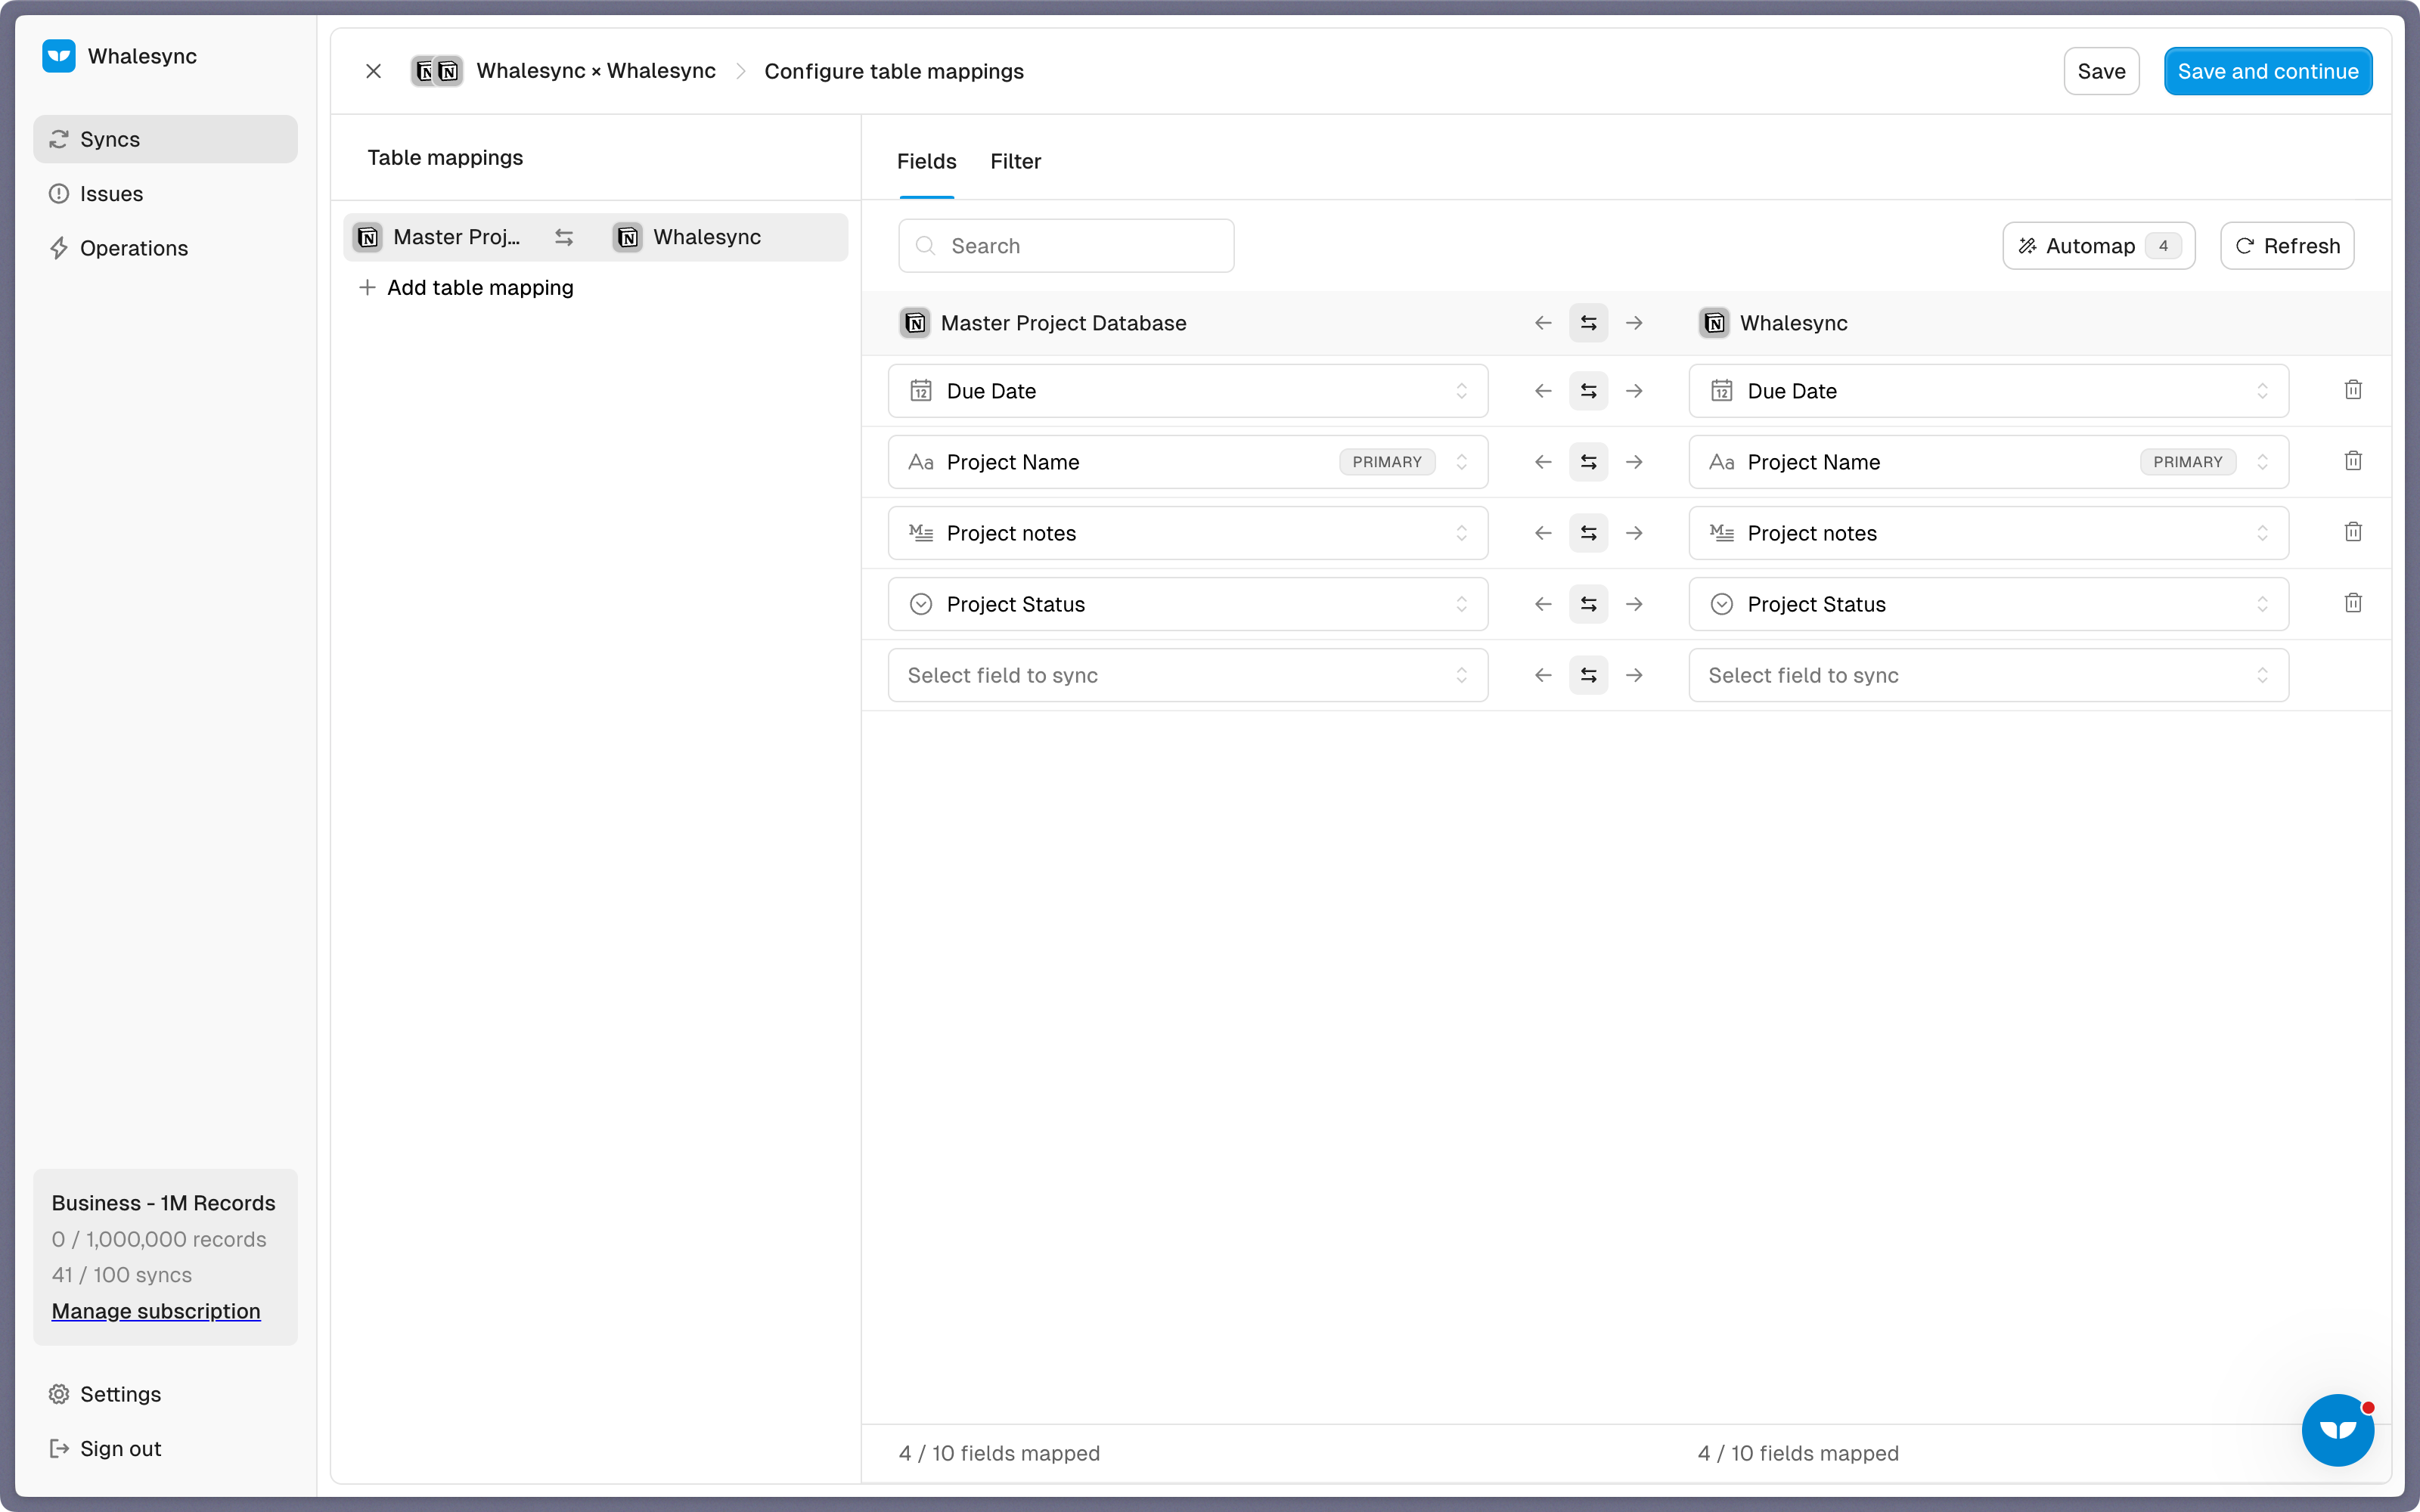Open right Project Status field dropdown
Viewport: 2420px width, 1512px height.
(1988, 604)
